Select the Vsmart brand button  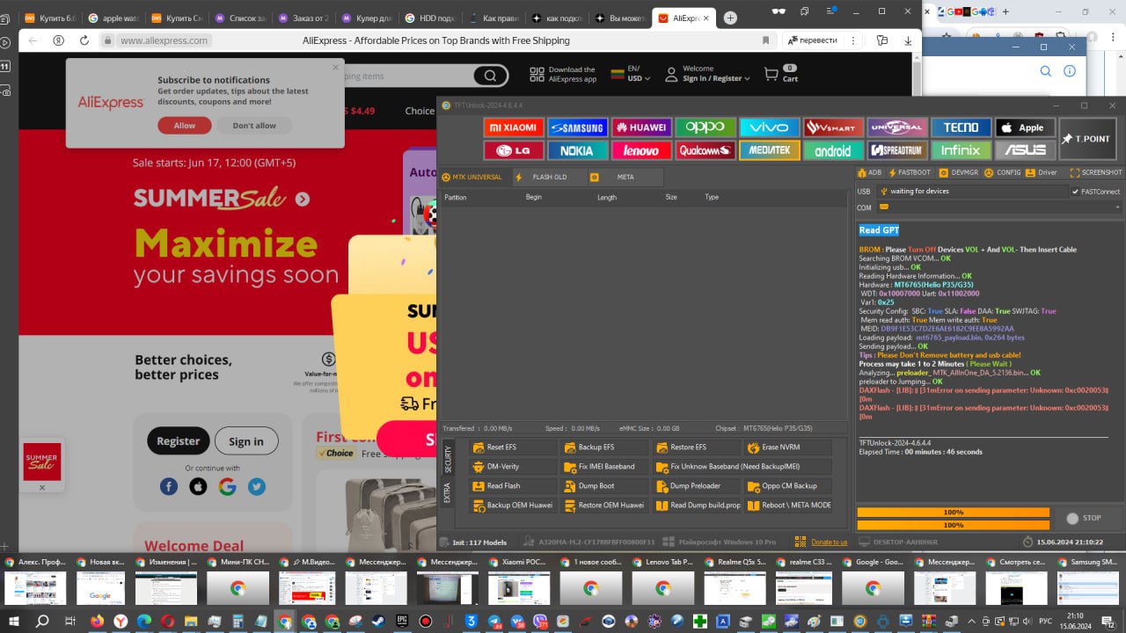coord(834,127)
